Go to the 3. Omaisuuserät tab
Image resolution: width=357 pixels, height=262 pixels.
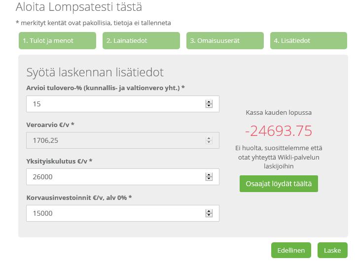(x=225, y=40)
